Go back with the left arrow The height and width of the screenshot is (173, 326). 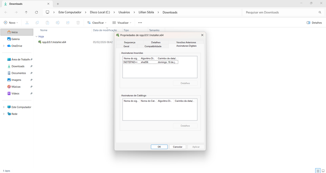[6, 12]
